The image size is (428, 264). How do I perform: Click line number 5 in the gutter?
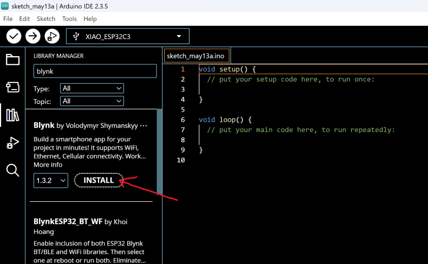click(x=183, y=109)
